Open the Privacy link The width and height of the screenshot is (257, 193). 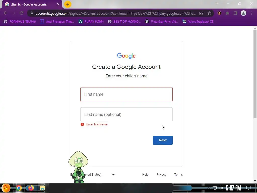point(161,175)
